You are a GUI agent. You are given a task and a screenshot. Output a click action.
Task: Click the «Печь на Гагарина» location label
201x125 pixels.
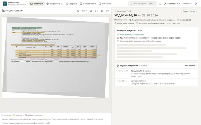(125, 23)
